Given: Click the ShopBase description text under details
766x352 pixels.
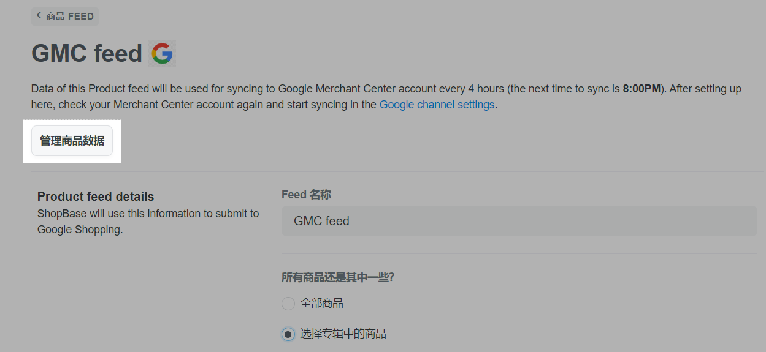Looking at the screenshot, I should tap(148, 214).
